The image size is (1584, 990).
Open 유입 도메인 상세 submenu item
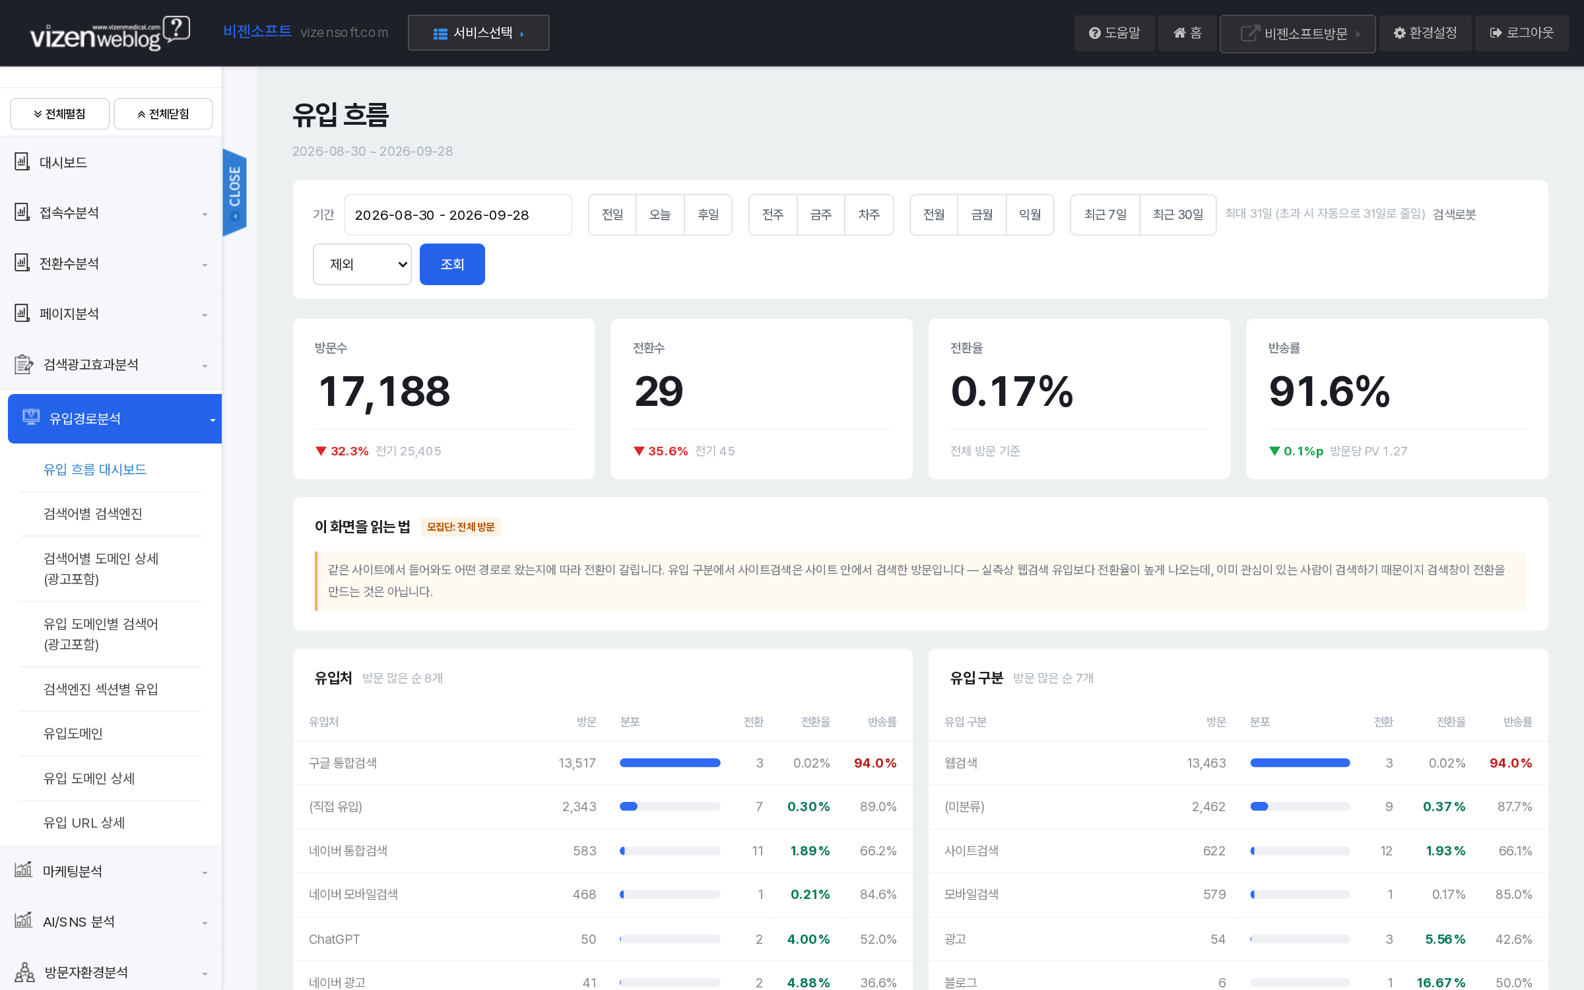tap(89, 778)
